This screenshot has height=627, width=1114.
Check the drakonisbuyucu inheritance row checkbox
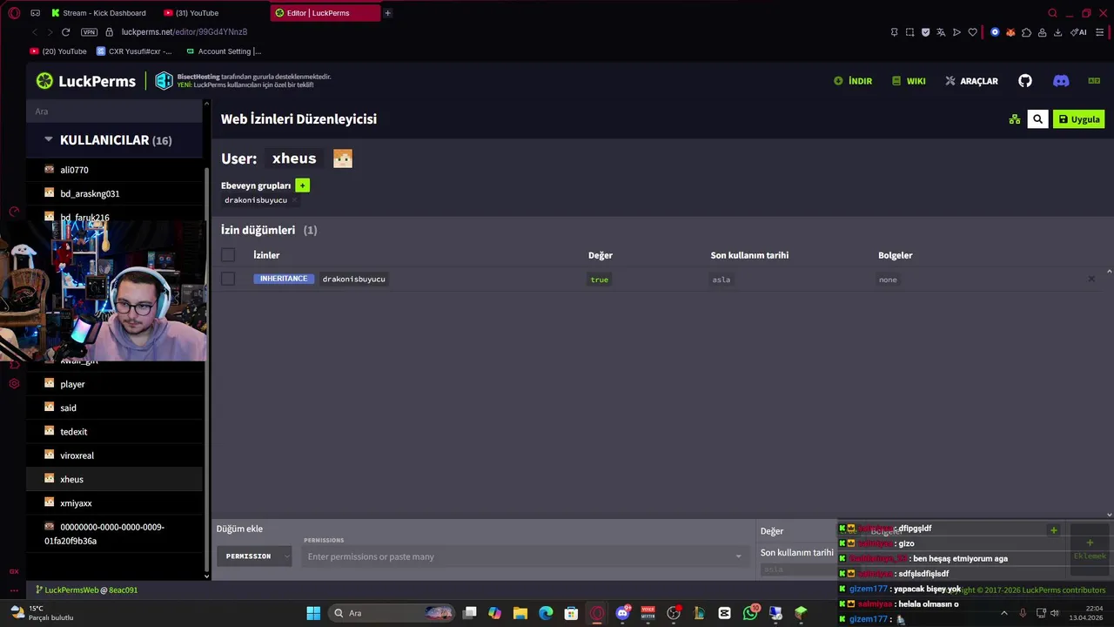click(x=228, y=279)
